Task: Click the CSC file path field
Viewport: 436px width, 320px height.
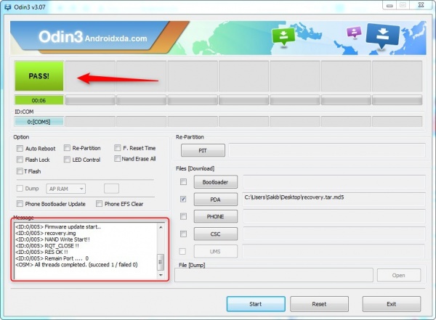Action: pyautogui.click(x=334, y=234)
